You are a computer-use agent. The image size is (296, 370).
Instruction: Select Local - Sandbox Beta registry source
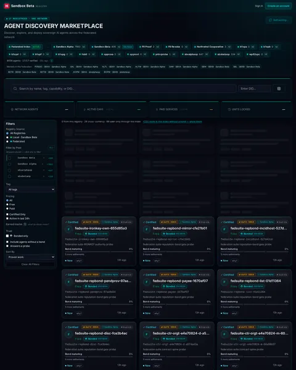tap(7, 138)
